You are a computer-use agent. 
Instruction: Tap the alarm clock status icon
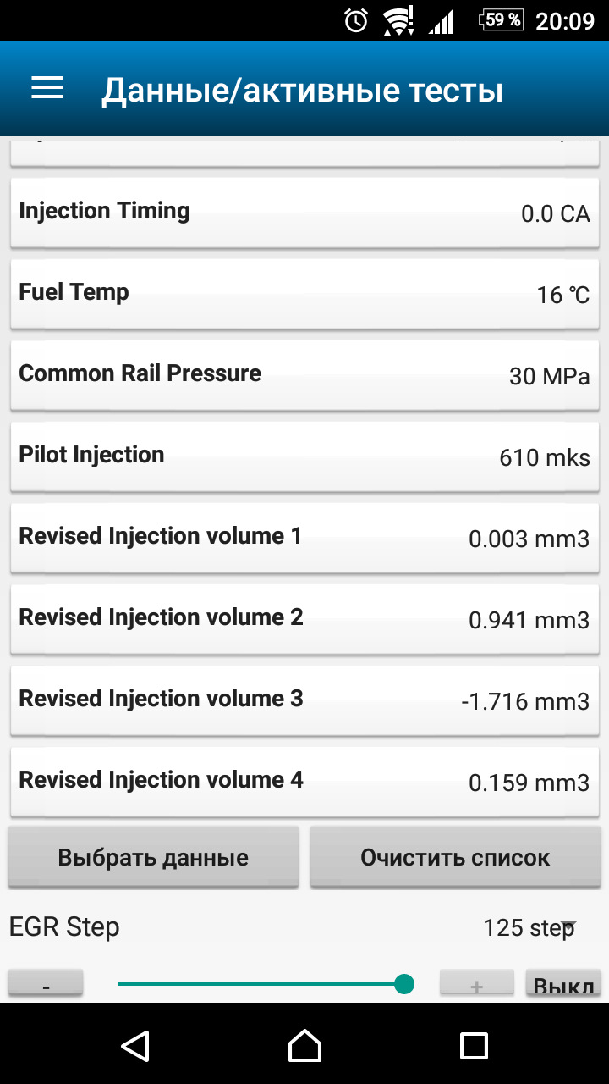(356, 20)
